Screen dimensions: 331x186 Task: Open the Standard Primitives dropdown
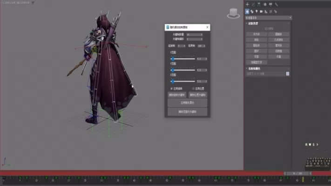click(268, 18)
